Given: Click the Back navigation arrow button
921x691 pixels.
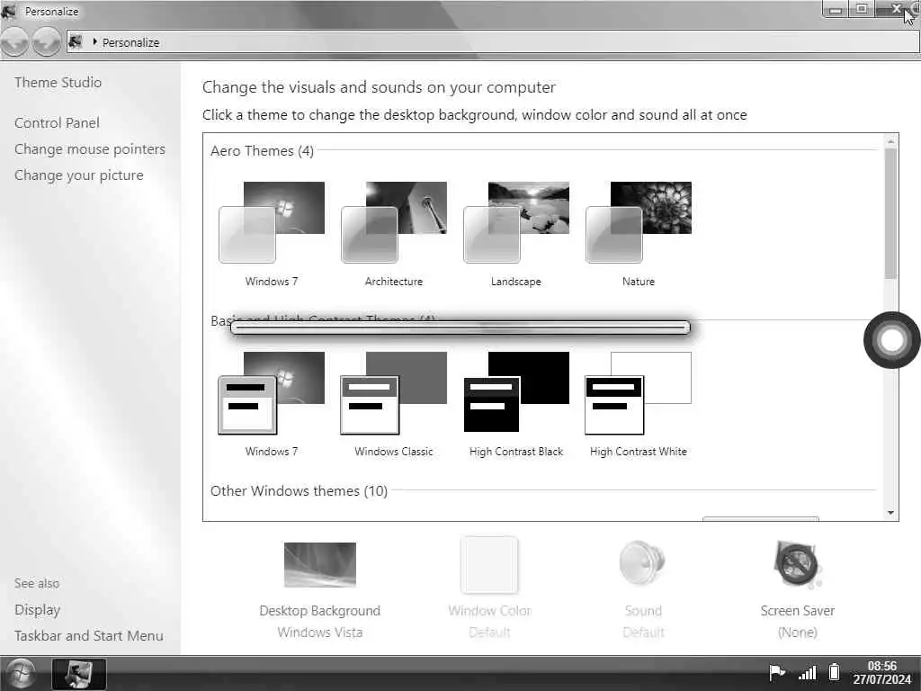Looking at the screenshot, I should click(14, 42).
